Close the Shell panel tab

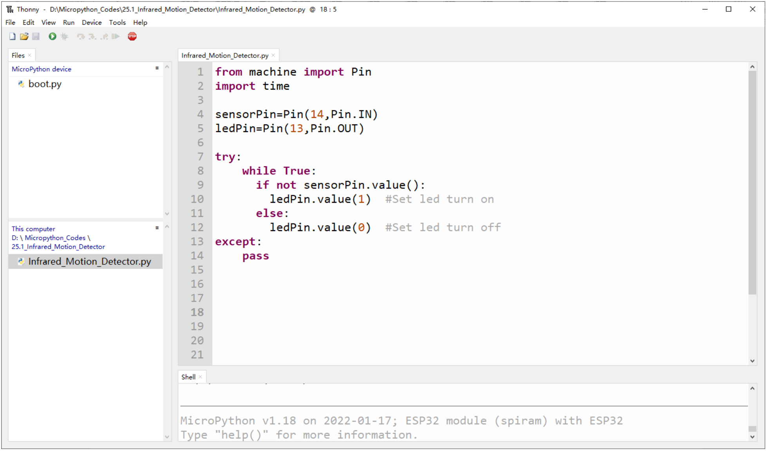pos(201,377)
